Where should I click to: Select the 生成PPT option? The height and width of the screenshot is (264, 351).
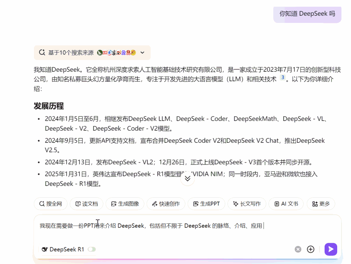pyautogui.click(x=206, y=204)
